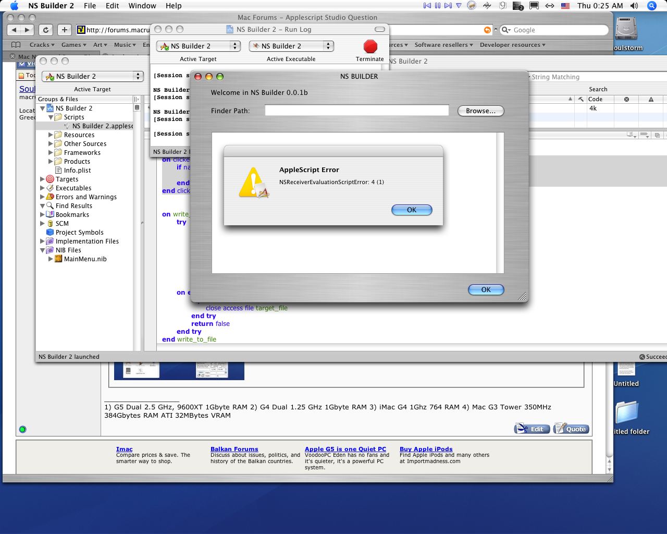
Task: Click the Edit post button
Action: pos(532,429)
